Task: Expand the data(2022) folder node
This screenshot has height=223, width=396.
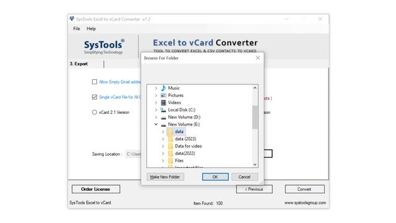Action: 163,154
